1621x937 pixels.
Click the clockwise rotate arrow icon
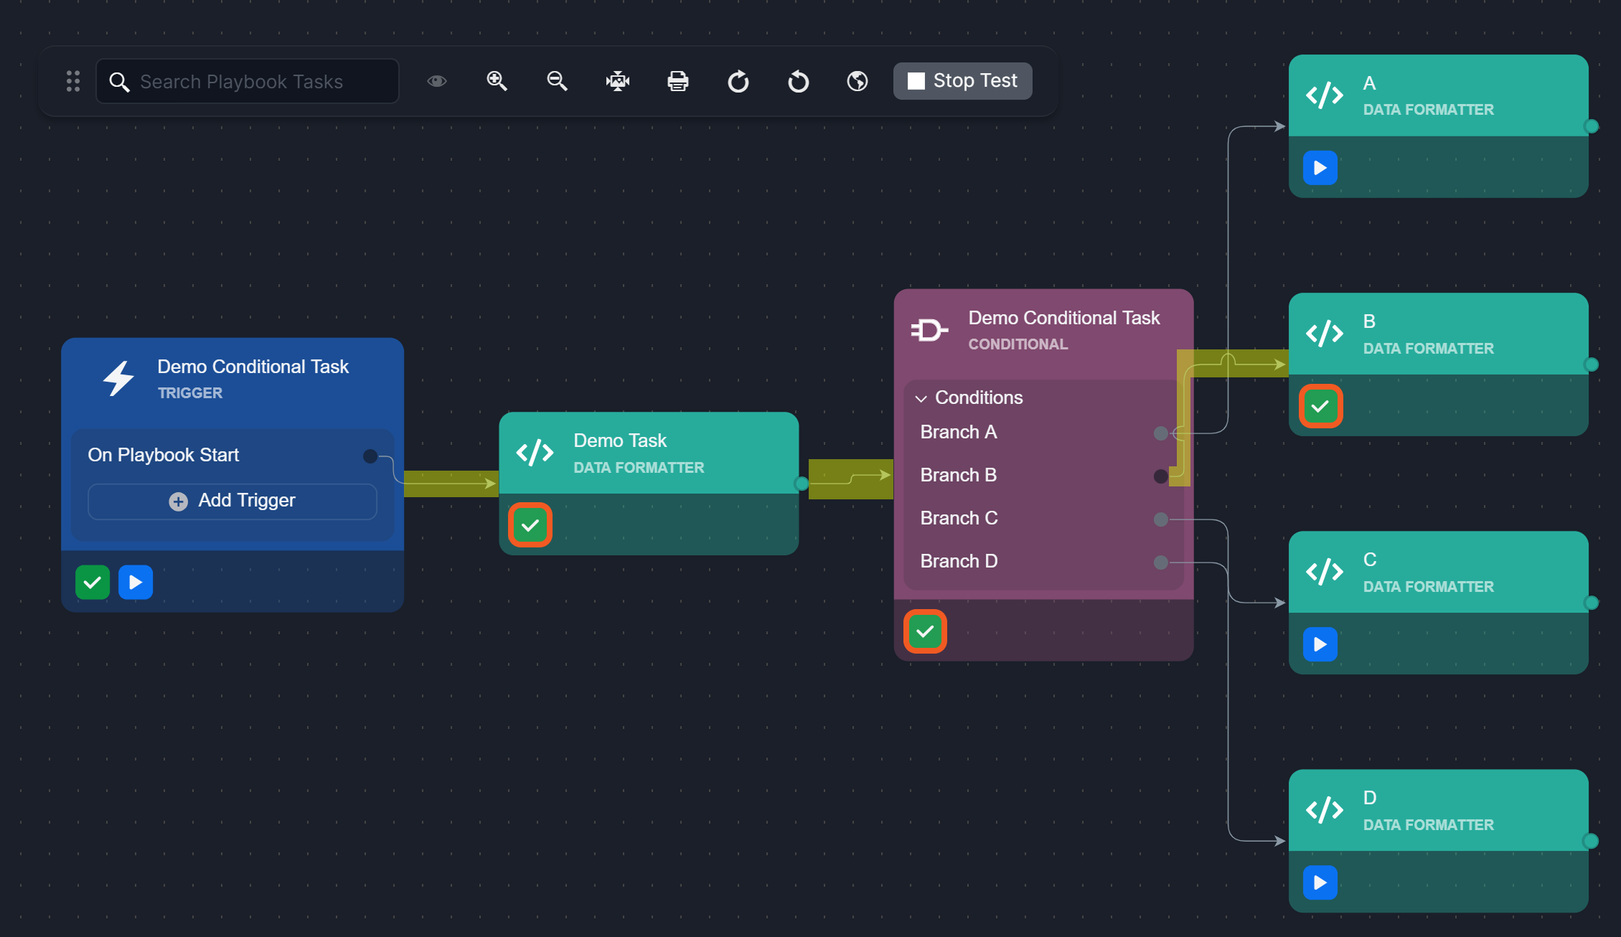click(738, 81)
